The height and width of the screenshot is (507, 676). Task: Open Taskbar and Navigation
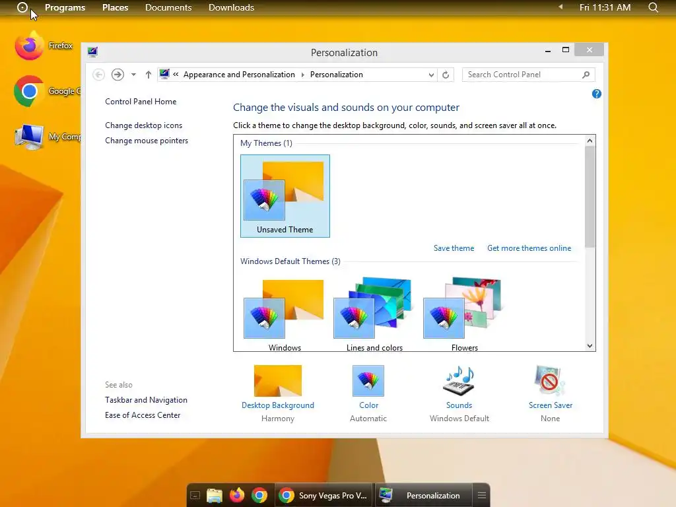146,400
